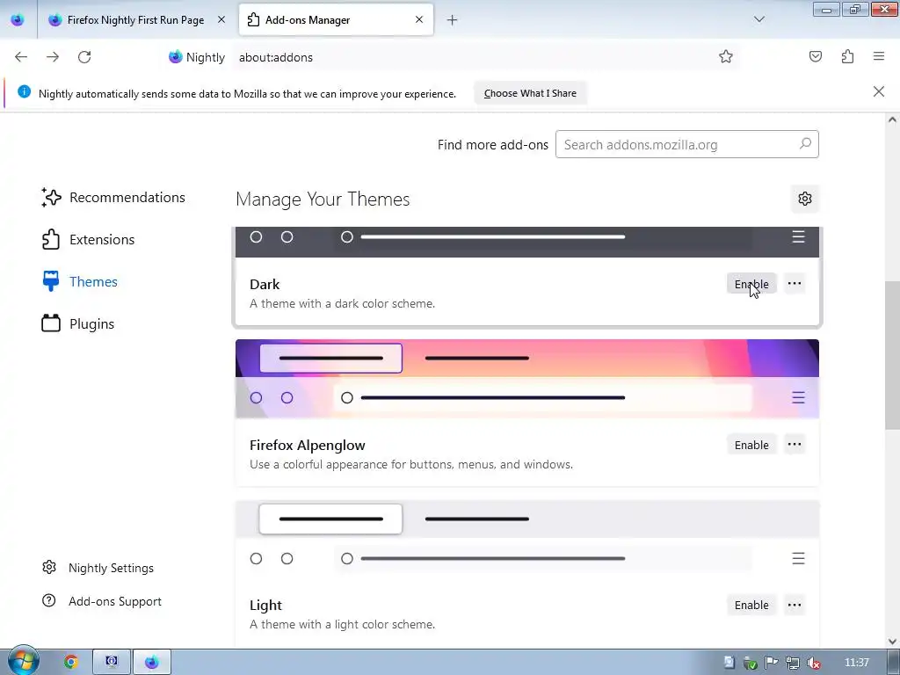Click the Light theme preview image
Viewport: 900px width, 675px height.
[x=527, y=540]
